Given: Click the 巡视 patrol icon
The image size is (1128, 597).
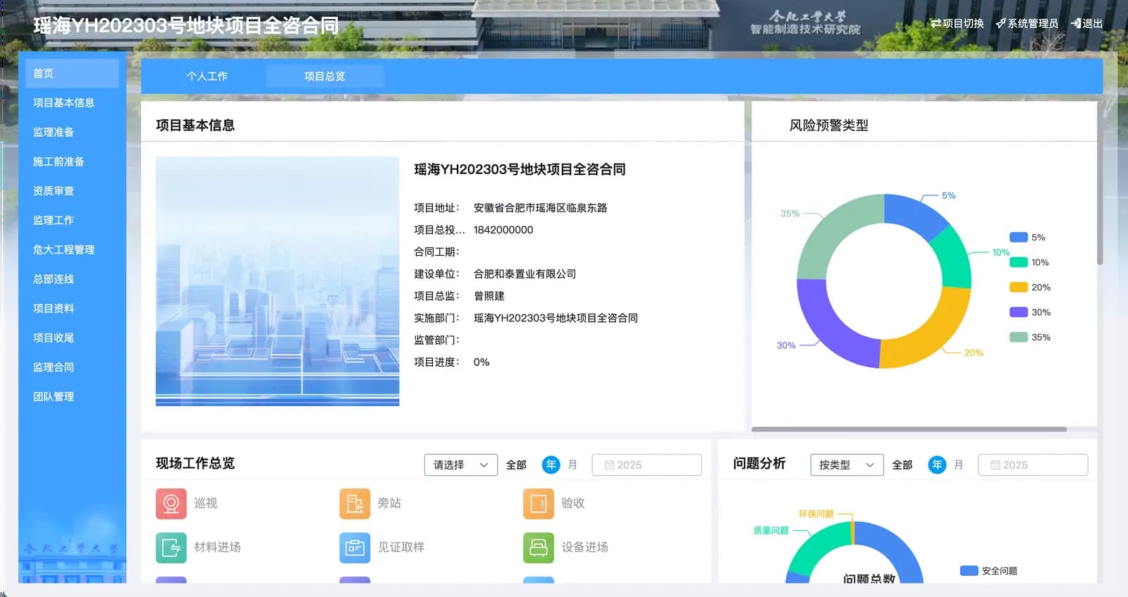Looking at the screenshot, I should (171, 503).
